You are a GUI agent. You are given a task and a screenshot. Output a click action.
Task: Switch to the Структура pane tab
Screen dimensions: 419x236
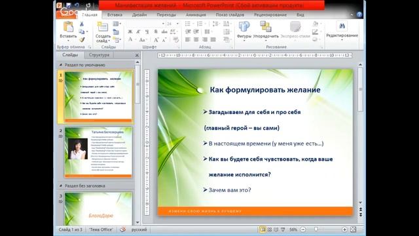point(99,55)
